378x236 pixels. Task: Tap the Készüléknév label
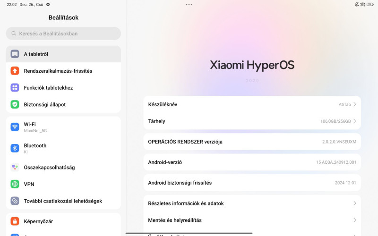coord(163,104)
